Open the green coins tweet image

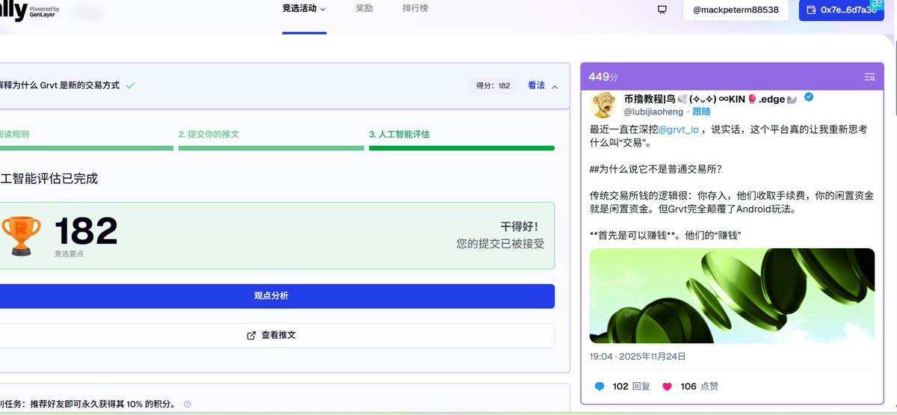pos(732,296)
